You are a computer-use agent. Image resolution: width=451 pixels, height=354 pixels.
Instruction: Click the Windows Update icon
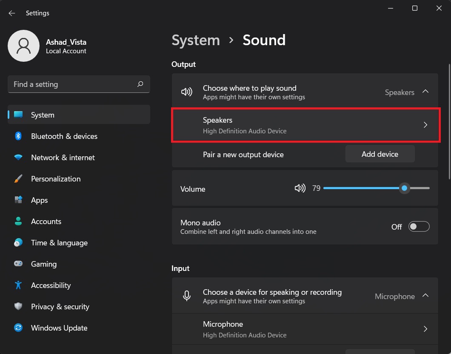coord(18,328)
